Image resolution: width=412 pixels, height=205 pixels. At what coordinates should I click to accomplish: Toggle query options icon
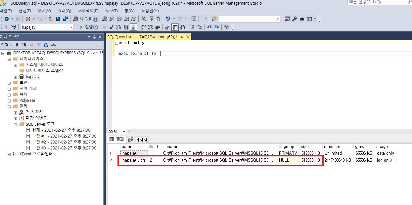click(126, 27)
